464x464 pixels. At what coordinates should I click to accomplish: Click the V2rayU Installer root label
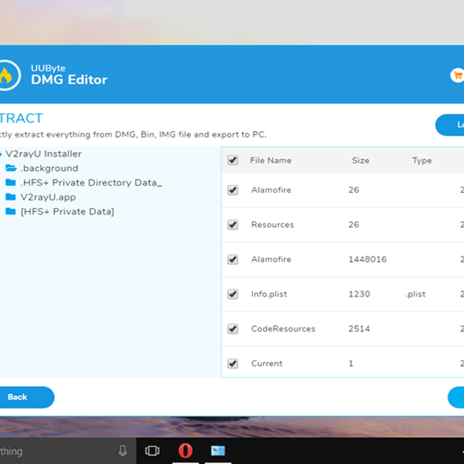pyautogui.click(x=43, y=154)
